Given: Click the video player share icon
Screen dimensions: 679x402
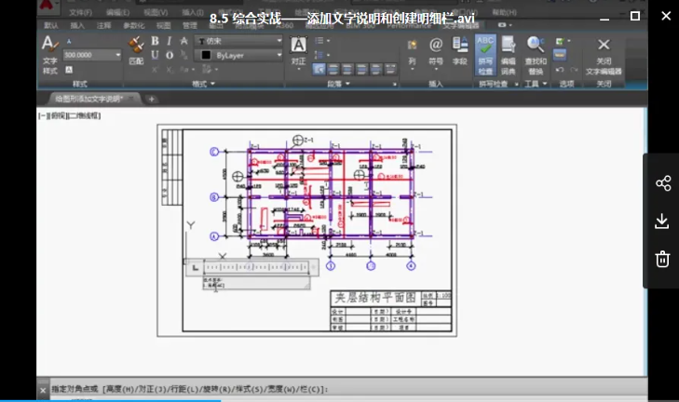Looking at the screenshot, I should point(663,183).
